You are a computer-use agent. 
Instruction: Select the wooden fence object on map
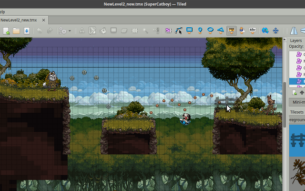coord(226,102)
